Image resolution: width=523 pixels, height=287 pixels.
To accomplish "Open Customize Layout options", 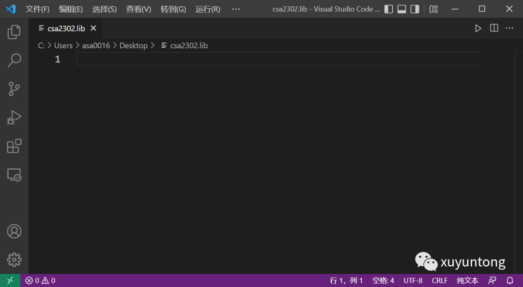I will 433,9.
